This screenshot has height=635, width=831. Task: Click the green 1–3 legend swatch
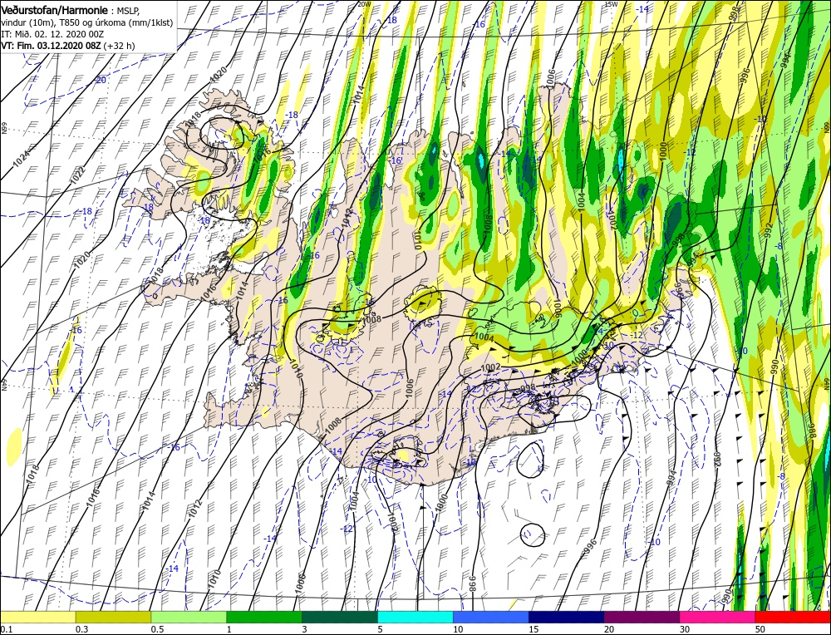tap(264, 617)
